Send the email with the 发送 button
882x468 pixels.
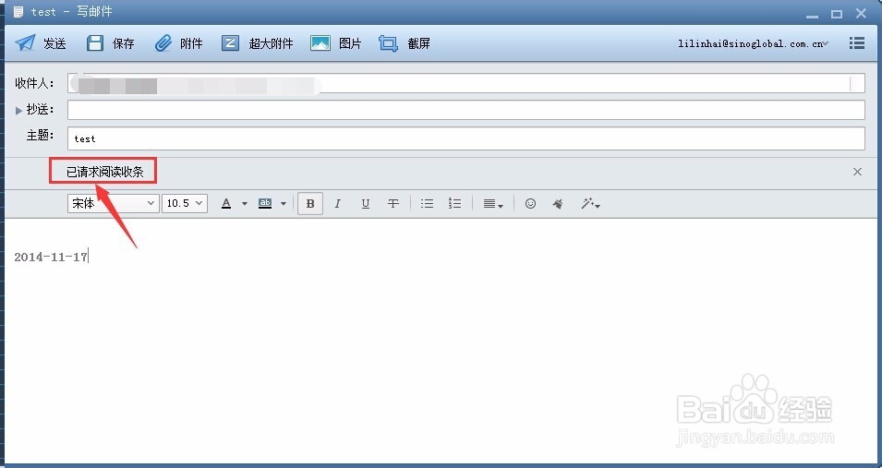[41, 43]
